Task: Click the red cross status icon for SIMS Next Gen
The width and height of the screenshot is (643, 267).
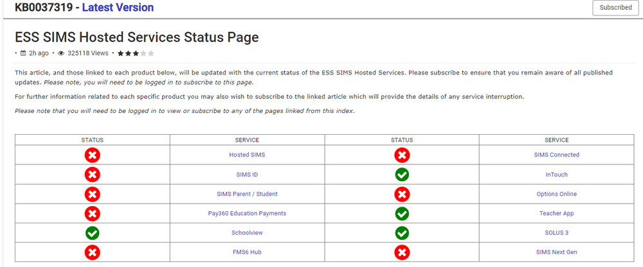Action: click(x=402, y=252)
